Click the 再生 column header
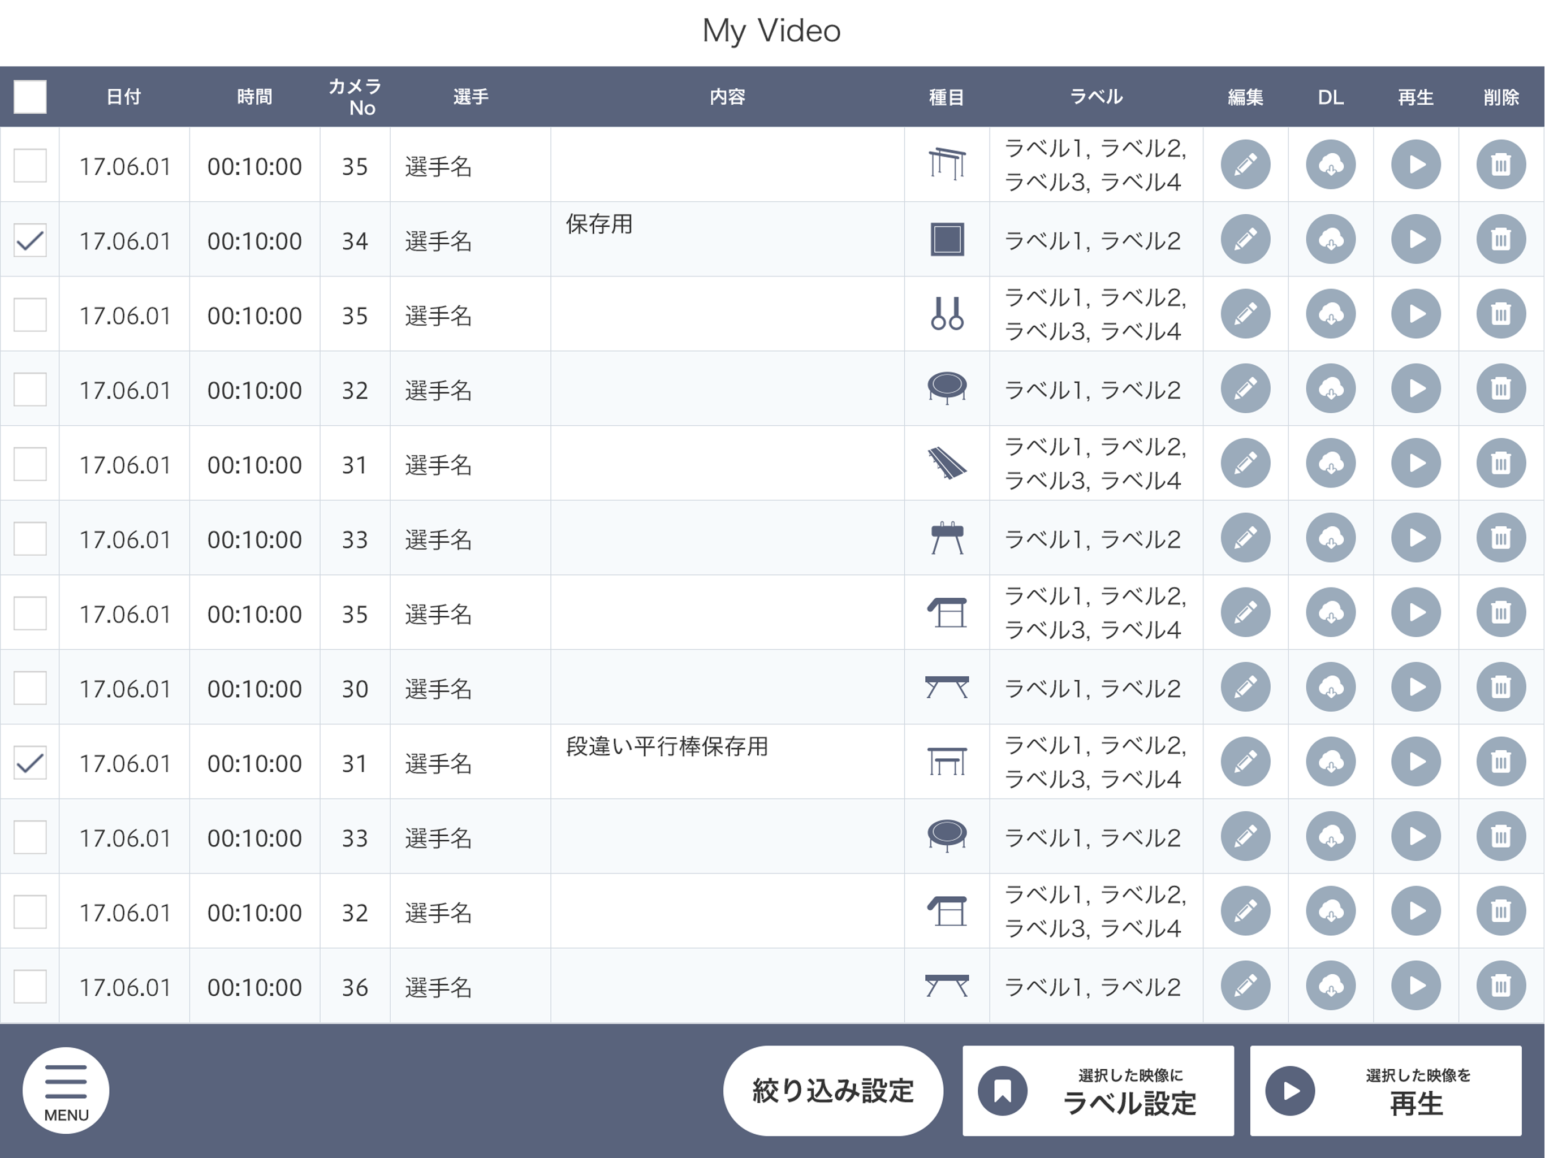1545x1158 pixels. pos(1416,97)
